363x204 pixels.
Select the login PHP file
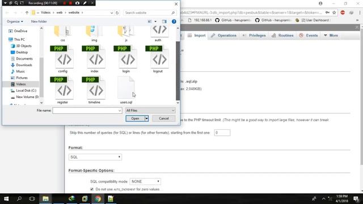tap(126, 59)
